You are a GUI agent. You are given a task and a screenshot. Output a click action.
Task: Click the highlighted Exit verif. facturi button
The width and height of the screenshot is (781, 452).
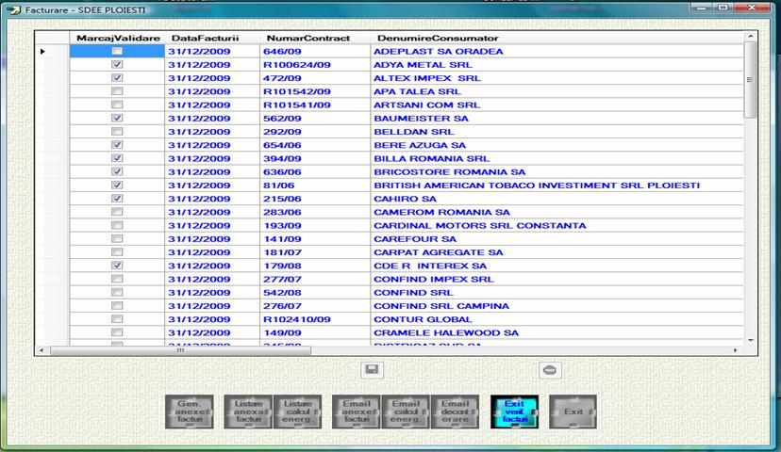pos(514,412)
